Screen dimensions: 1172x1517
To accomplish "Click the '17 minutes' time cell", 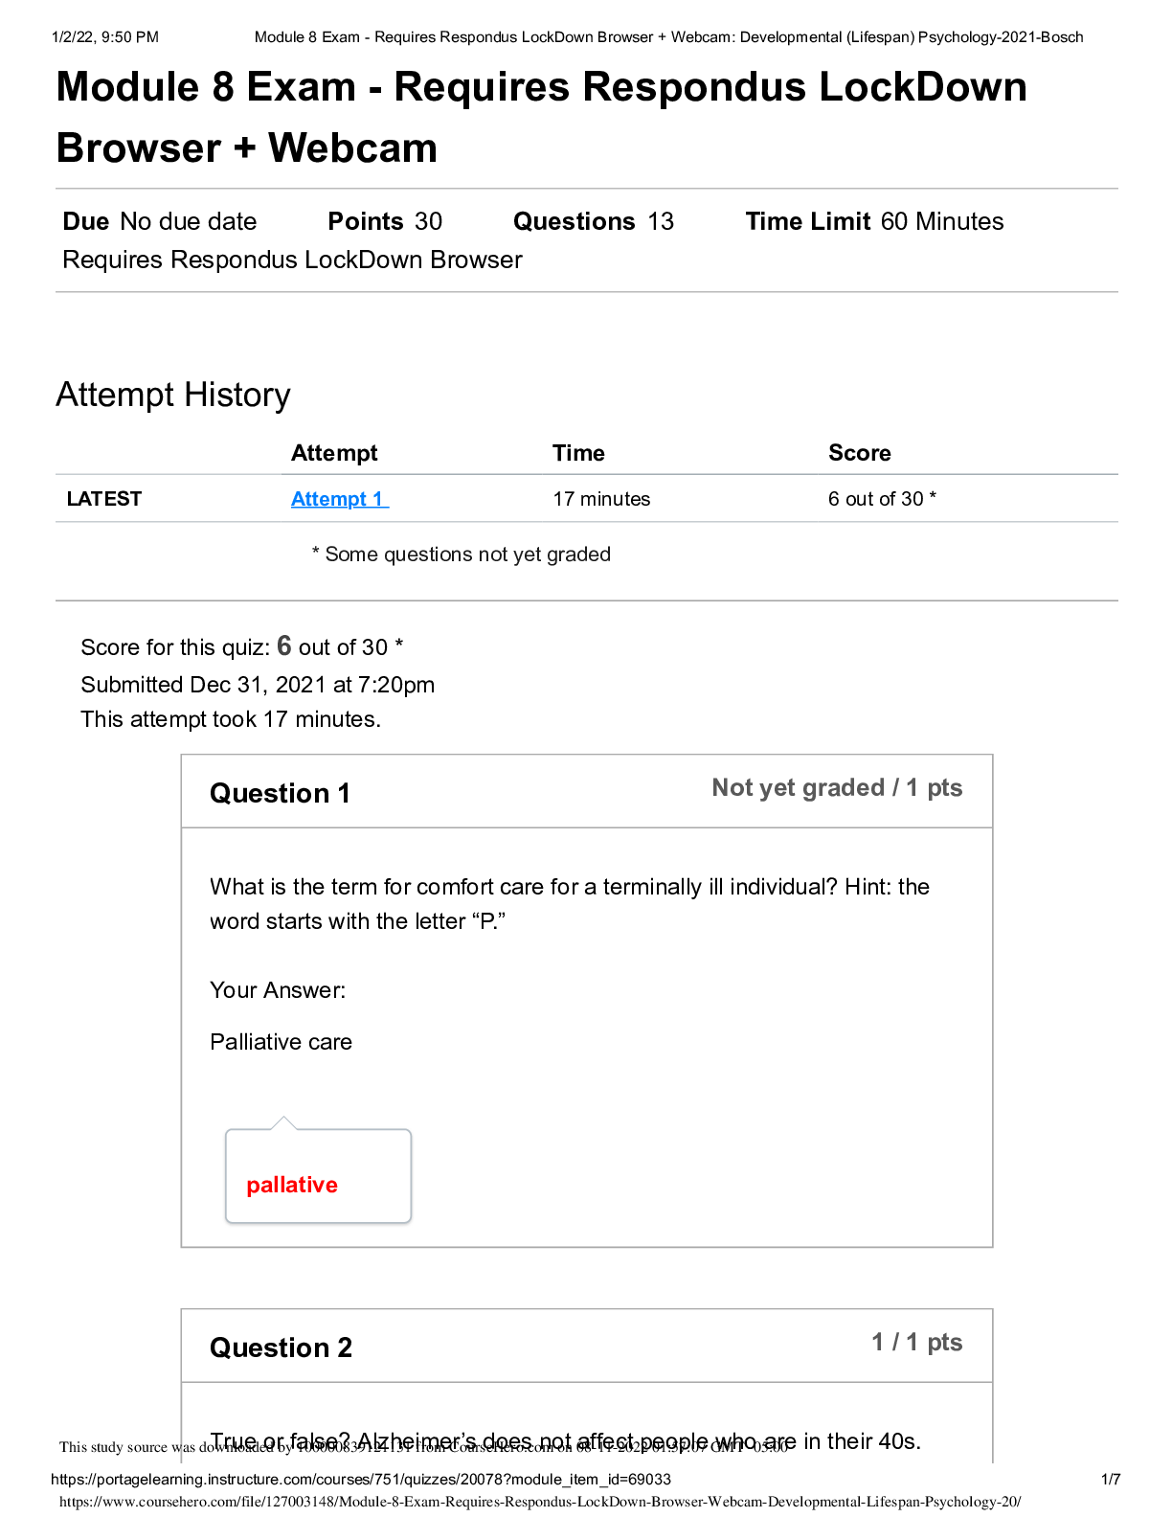I will click(601, 499).
